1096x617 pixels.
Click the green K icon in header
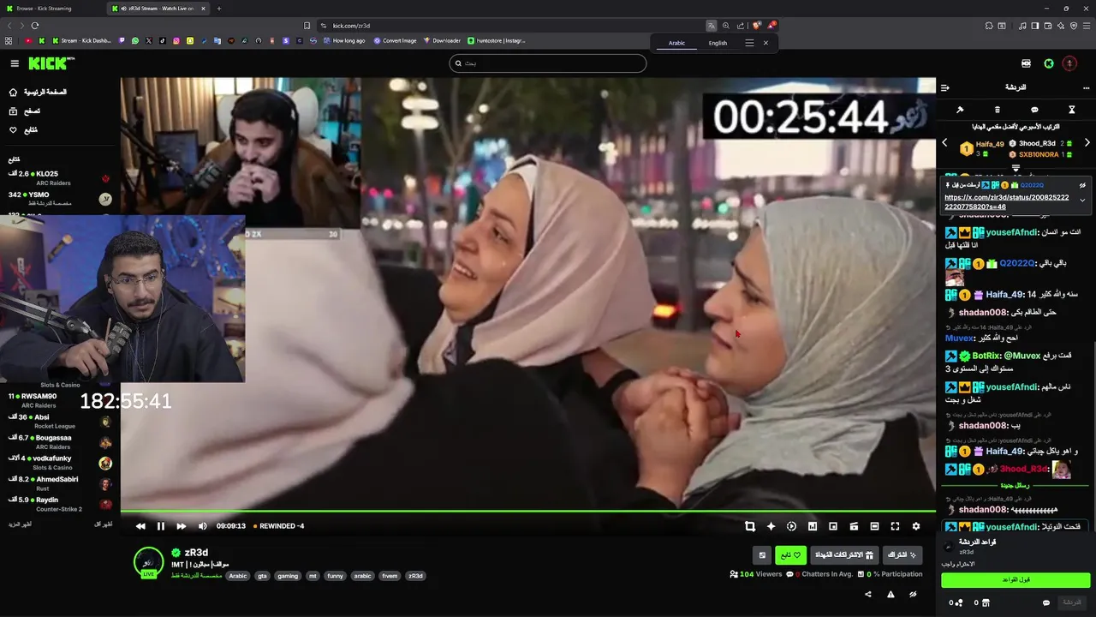1048,63
